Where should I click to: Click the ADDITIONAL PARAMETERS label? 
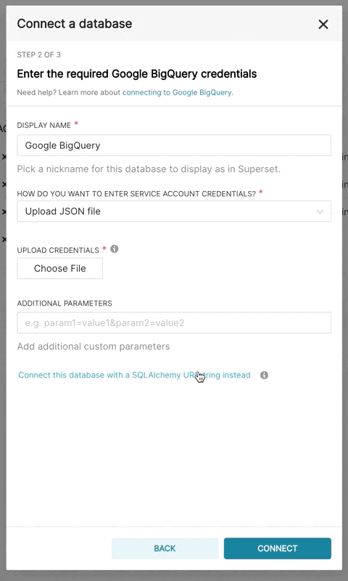click(65, 303)
